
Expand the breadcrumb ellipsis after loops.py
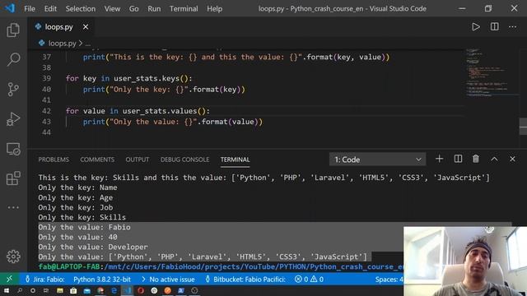[x=88, y=44]
